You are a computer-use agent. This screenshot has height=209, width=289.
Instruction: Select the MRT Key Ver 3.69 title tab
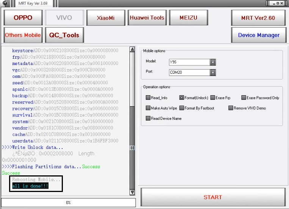pyautogui.click(x=33, y=3)
